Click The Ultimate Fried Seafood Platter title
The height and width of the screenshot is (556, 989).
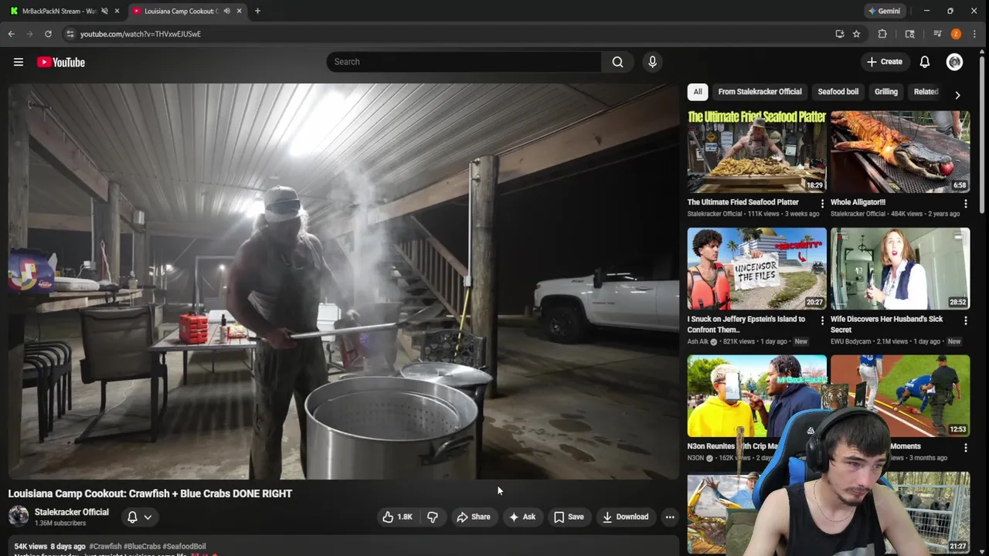coord(743,202)
